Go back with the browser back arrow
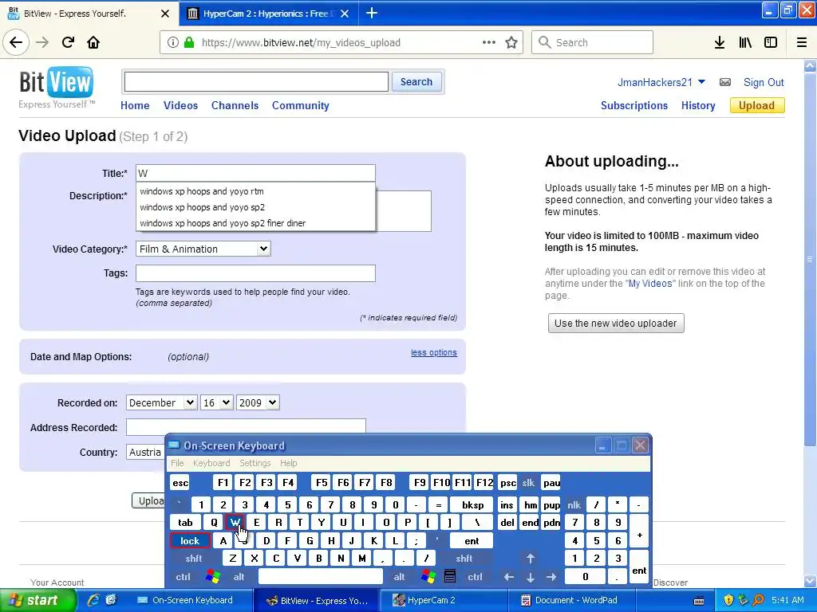Viewport: 817px width, 612px height. [x=16, y=42]
